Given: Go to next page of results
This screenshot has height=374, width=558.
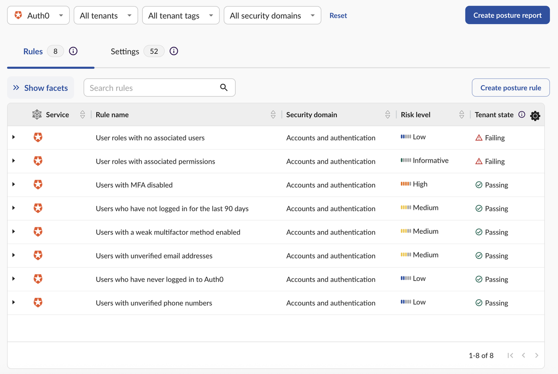Looking at the screenshot, I should [537, 355].
